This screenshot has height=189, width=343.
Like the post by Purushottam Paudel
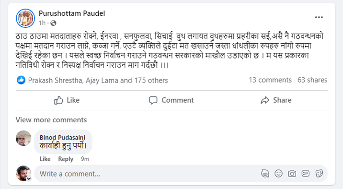[x=67, y=100]
